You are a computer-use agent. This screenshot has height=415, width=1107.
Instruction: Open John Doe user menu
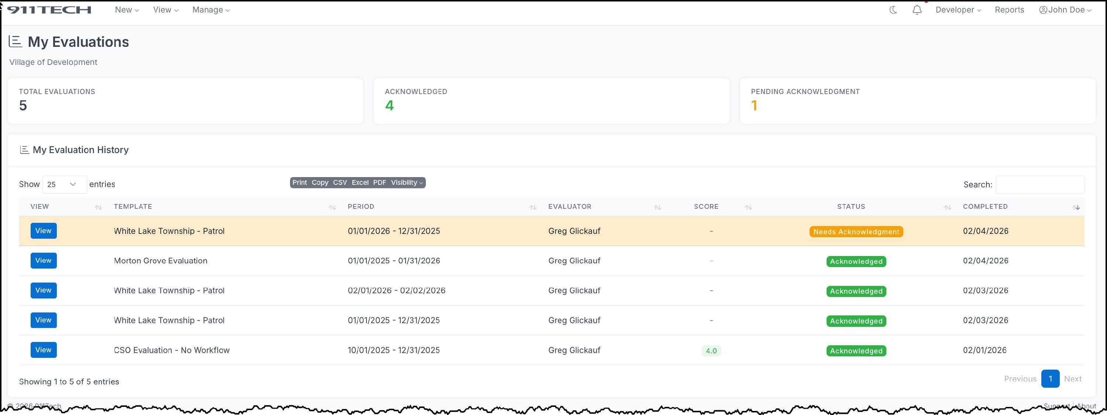[x=1065, y=10]
